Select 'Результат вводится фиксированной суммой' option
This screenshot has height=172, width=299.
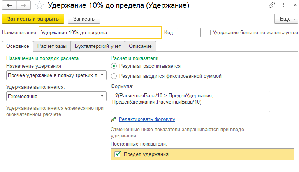pos(114,76)
